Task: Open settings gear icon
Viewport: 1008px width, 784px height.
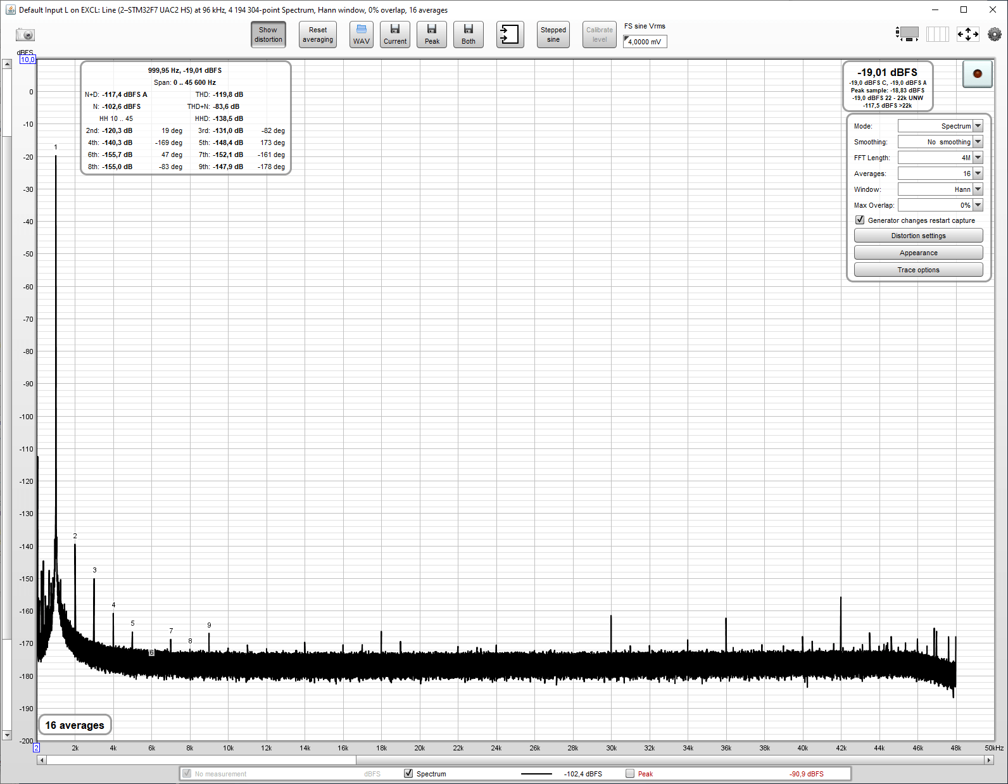Action: (995, 34)
